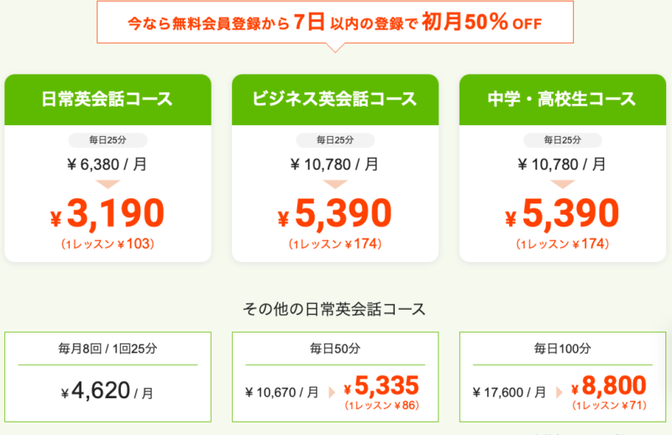The width and height of the screenshot is (672, 435).
Task: Open the 日常英会話コース card header
Action: (108, 100)
